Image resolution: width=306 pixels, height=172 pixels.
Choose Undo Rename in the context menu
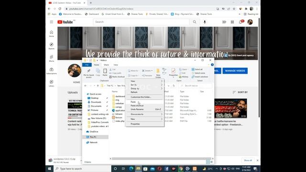click(144, 109)
